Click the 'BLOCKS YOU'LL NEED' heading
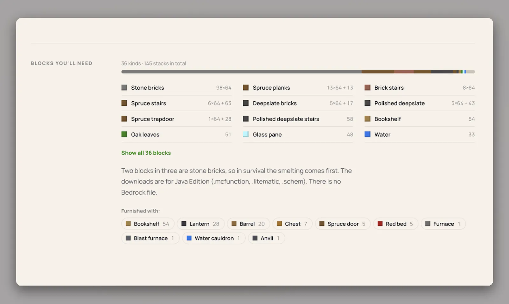Image resolution: width=509 pixels, height=304 pixels. [x=61, y=63]
